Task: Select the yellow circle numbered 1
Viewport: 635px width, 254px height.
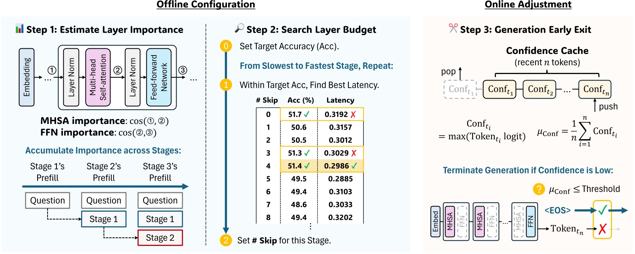Action: coord(226,85)
